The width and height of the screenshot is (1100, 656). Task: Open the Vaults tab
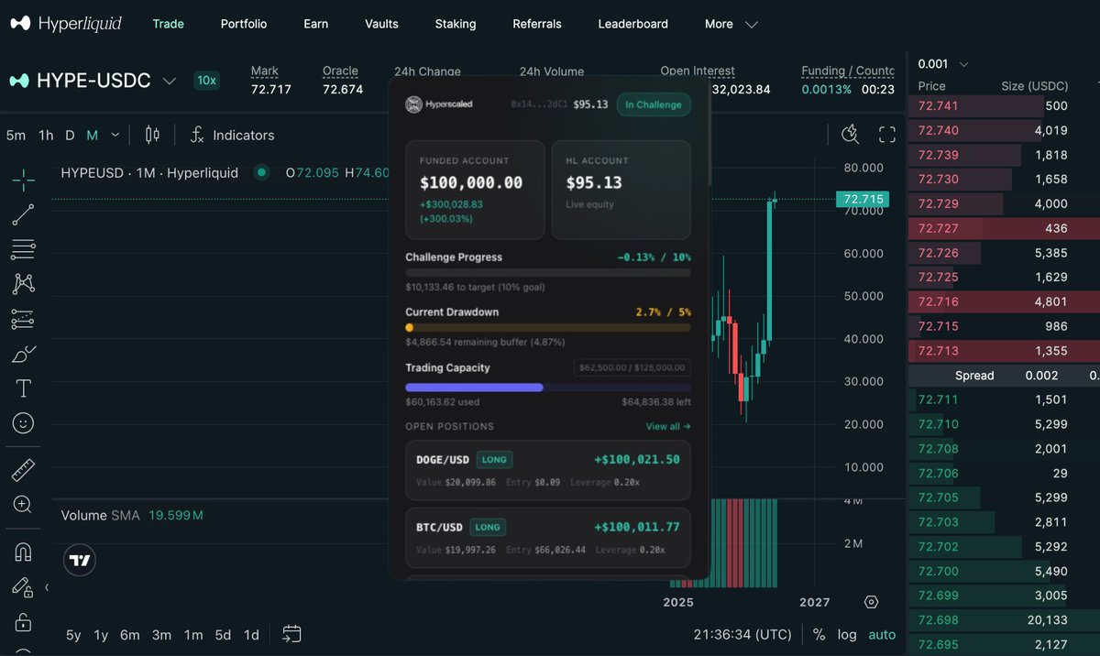coord(381,24)
